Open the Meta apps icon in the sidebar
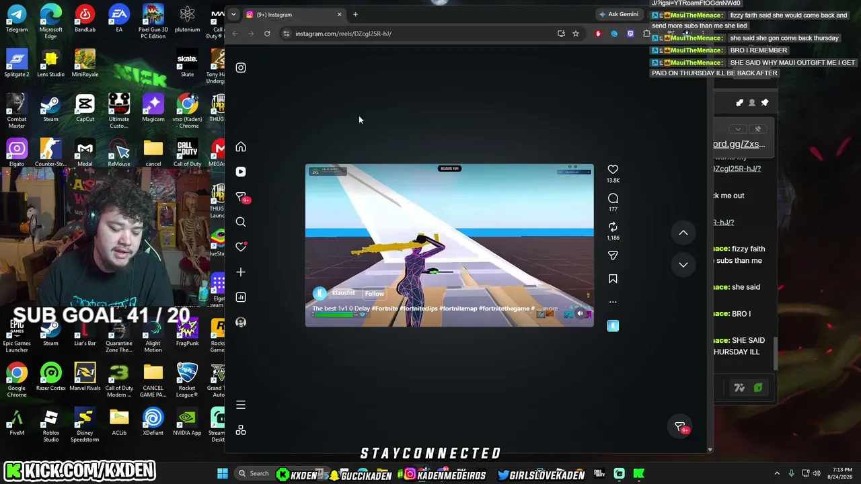 pyautogui.click(x=241, y=430)
